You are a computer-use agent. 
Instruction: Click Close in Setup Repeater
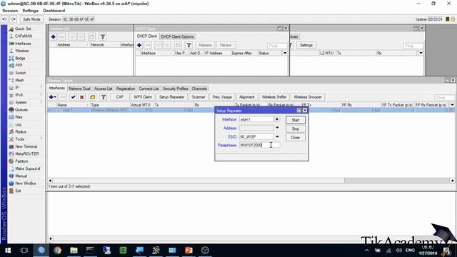(x=296, y=138)
